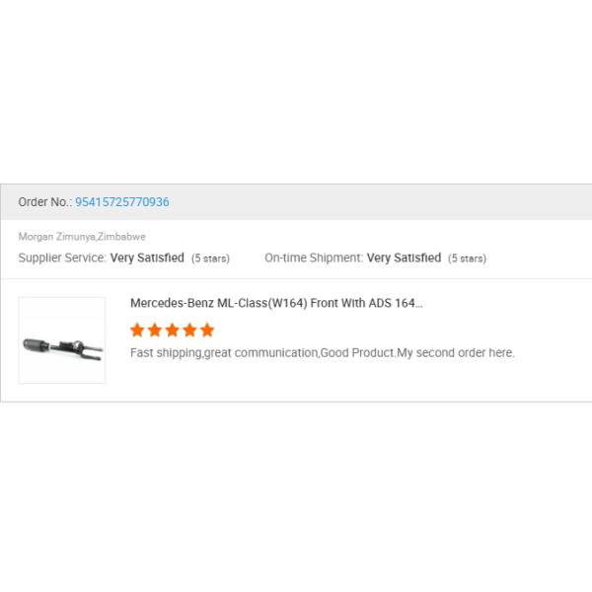The height and width of the screenshot is (592, 592).
Task: Click the ellipsis ending the product title
Action: pos(418,304)
